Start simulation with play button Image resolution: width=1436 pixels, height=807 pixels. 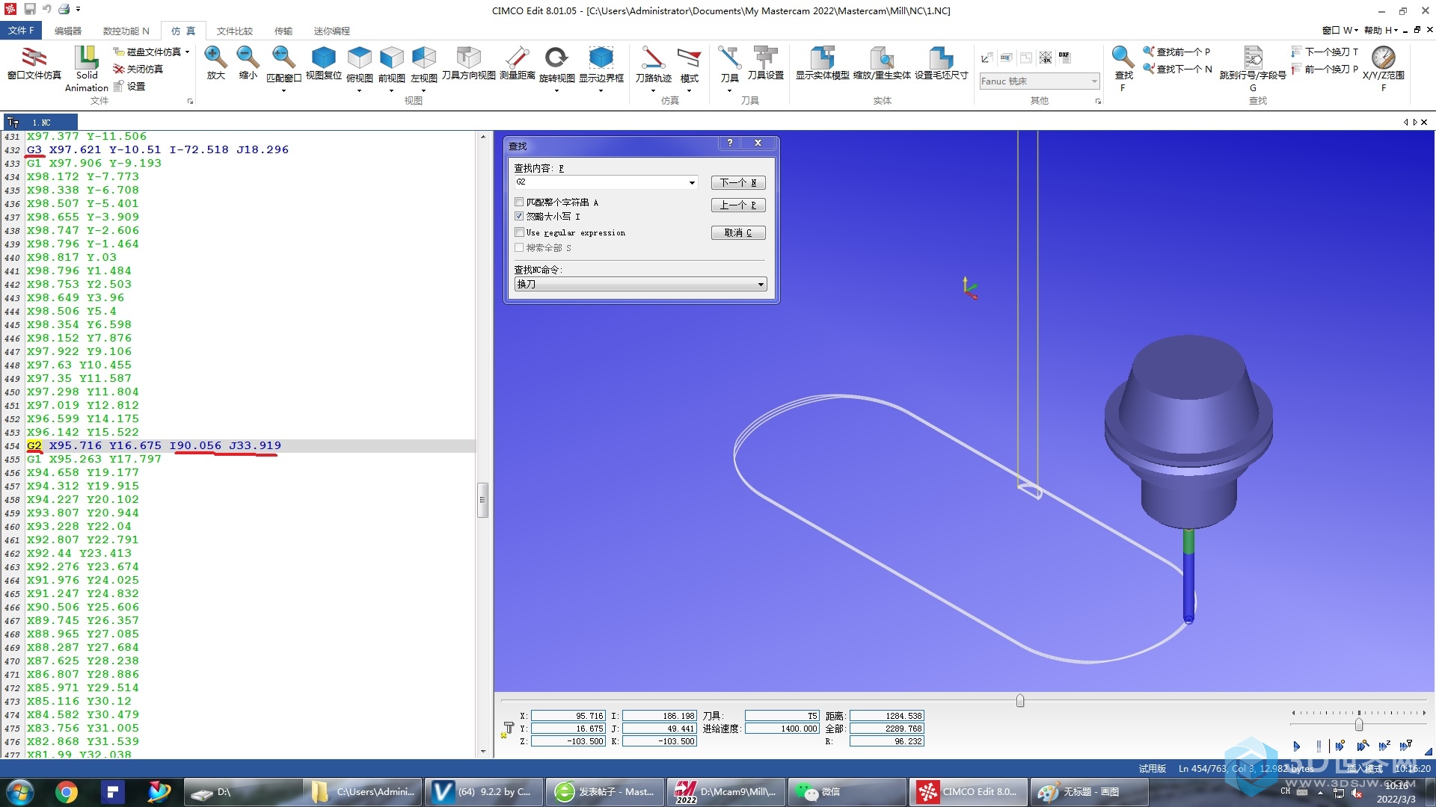(x=1296, y=746)
